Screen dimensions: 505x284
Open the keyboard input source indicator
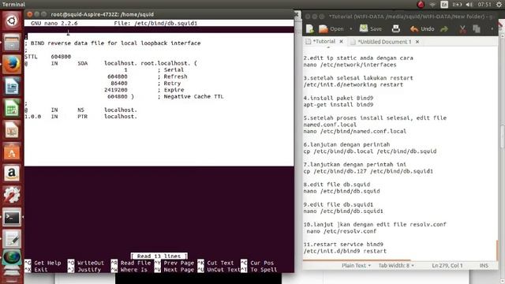pyautogui.click(x=444, y=5)
